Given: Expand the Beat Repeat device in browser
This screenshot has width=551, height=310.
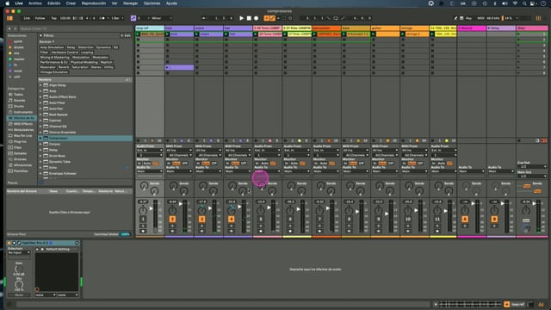Looking at the screenshot, I should pyautogui.click(x=40, y=115).
